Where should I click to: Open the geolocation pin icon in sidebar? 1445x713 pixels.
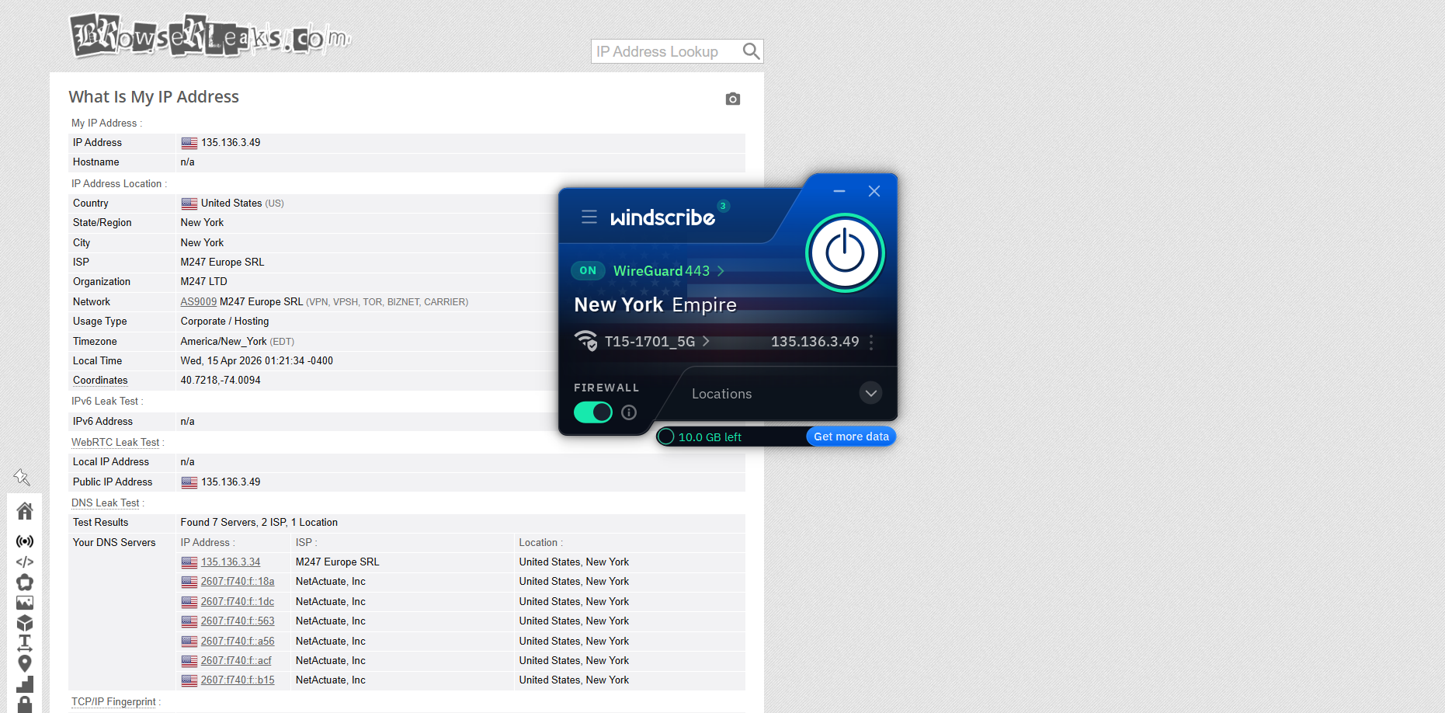pos(25,663)
